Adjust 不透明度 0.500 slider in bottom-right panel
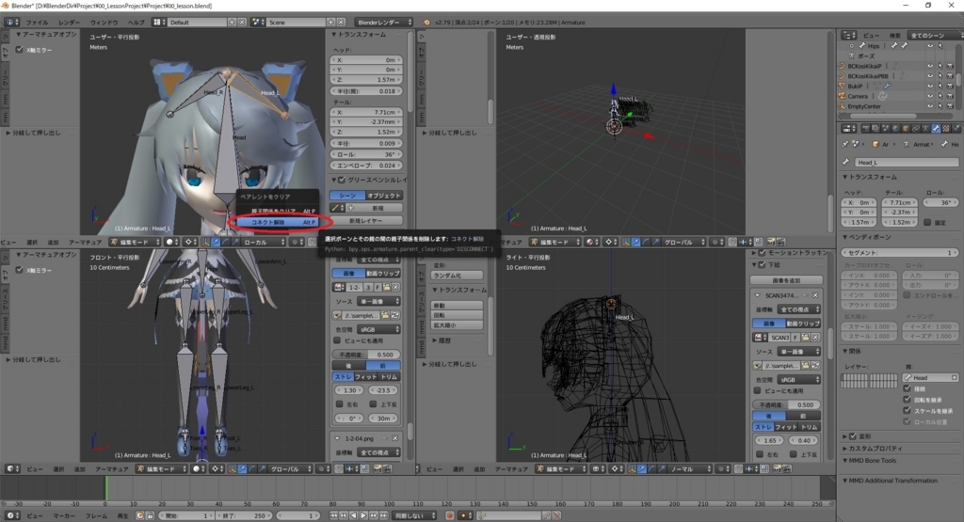The width and height of the screenshot is (964, 522). (x=786, y=404)
